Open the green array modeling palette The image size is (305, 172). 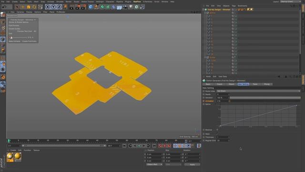[108, 7]
